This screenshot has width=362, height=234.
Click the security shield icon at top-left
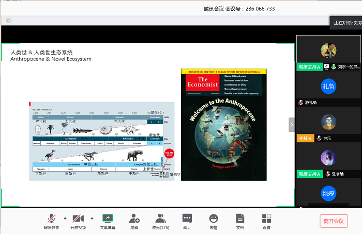pyautogui.click(x=8, y=21)
